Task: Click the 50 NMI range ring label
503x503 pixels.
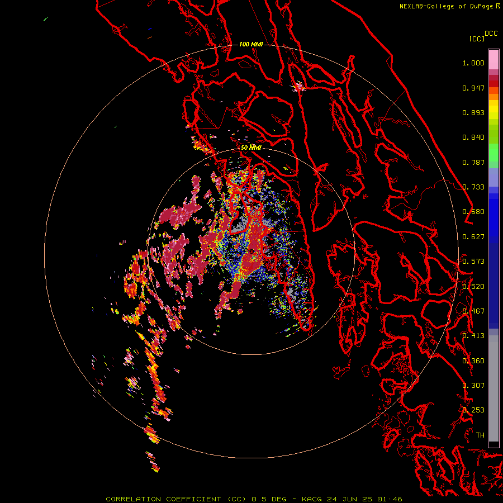Action: [251, 148]
